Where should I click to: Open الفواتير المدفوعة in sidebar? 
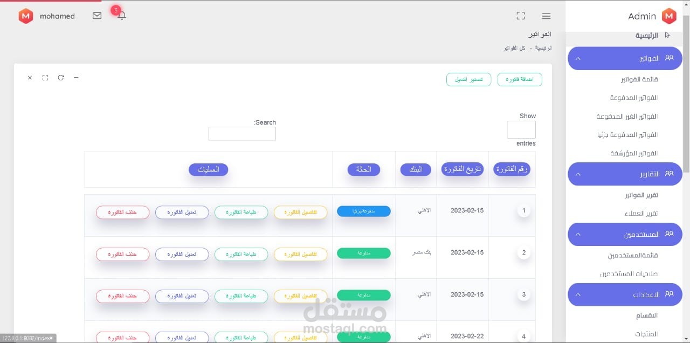pyautogui.click(x=634, y=98)
